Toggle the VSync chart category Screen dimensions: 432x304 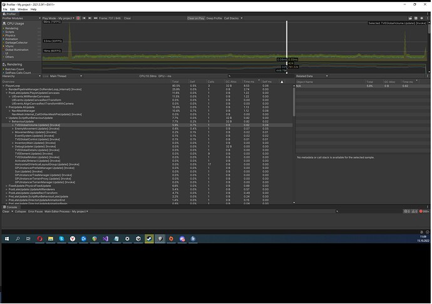coord(8,46)
